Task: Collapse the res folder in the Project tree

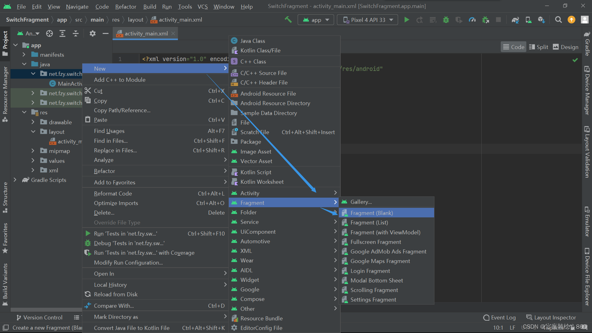Action: pyautogui.click(x=25, y=112)
